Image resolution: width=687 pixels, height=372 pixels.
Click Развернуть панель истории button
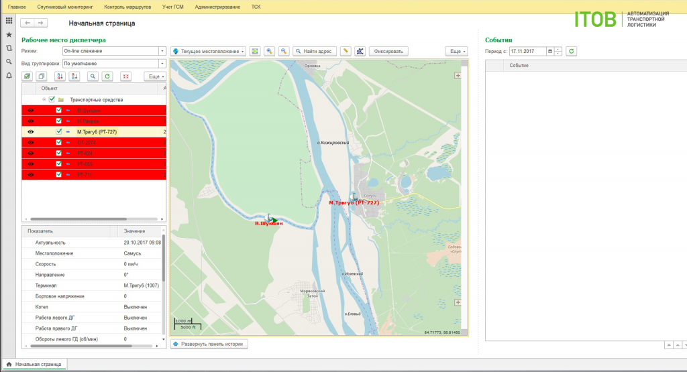point(209,344)
